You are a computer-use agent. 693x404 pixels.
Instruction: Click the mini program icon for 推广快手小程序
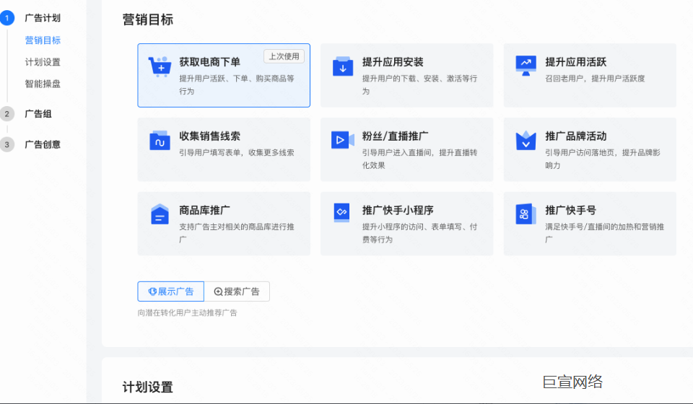coord(341,212)
